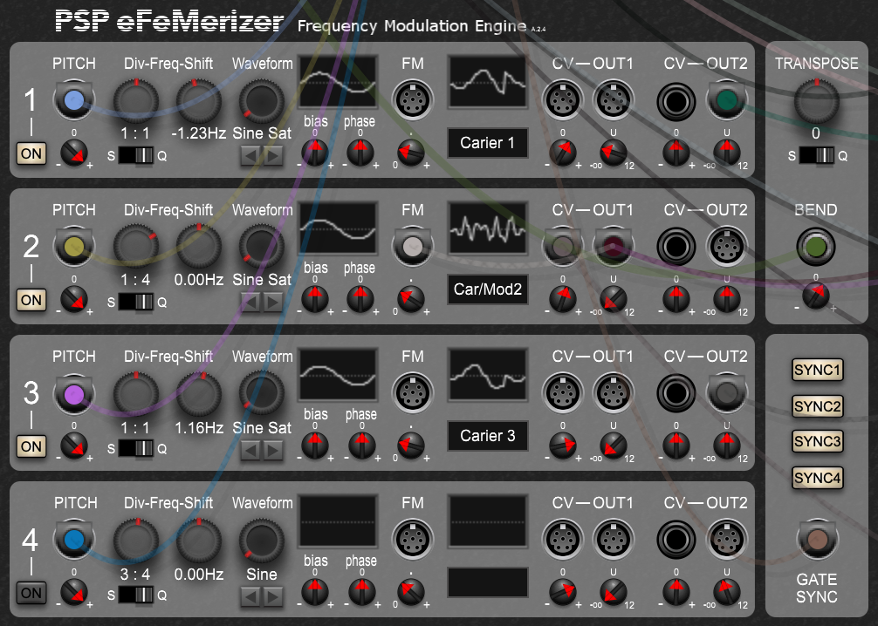Click the BEND control knob
This screenshot has width=878, height=626.
click(x=817, y=246)
